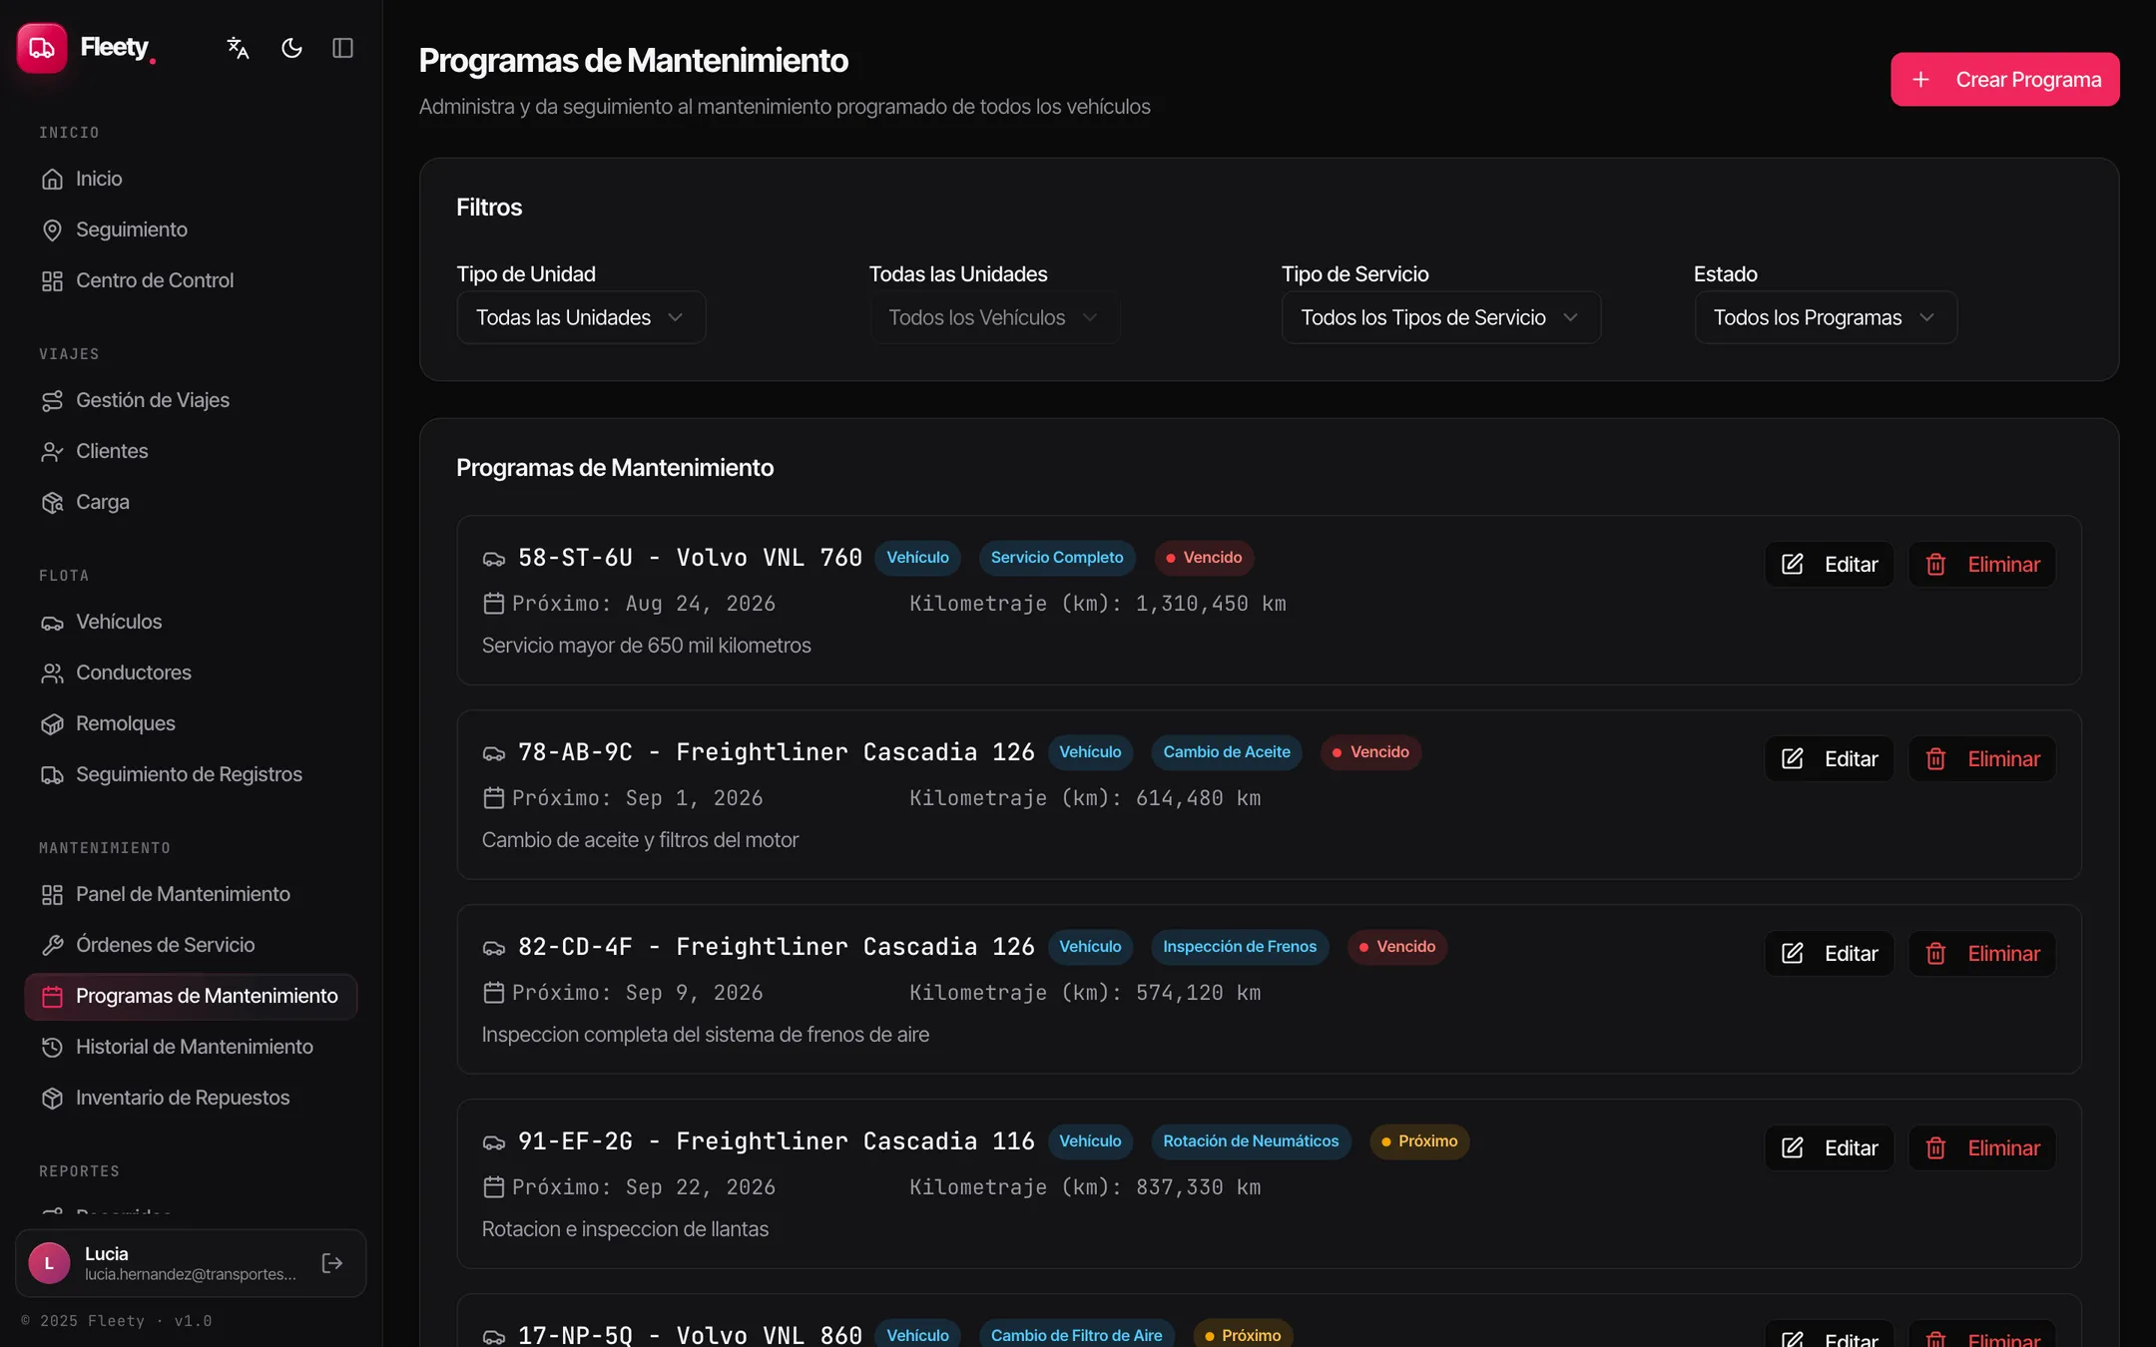Delete the 82-CD-4F brake inspection program
The height and width of the screenshot is (1347, 2156).
click(x=1981, y=954)
